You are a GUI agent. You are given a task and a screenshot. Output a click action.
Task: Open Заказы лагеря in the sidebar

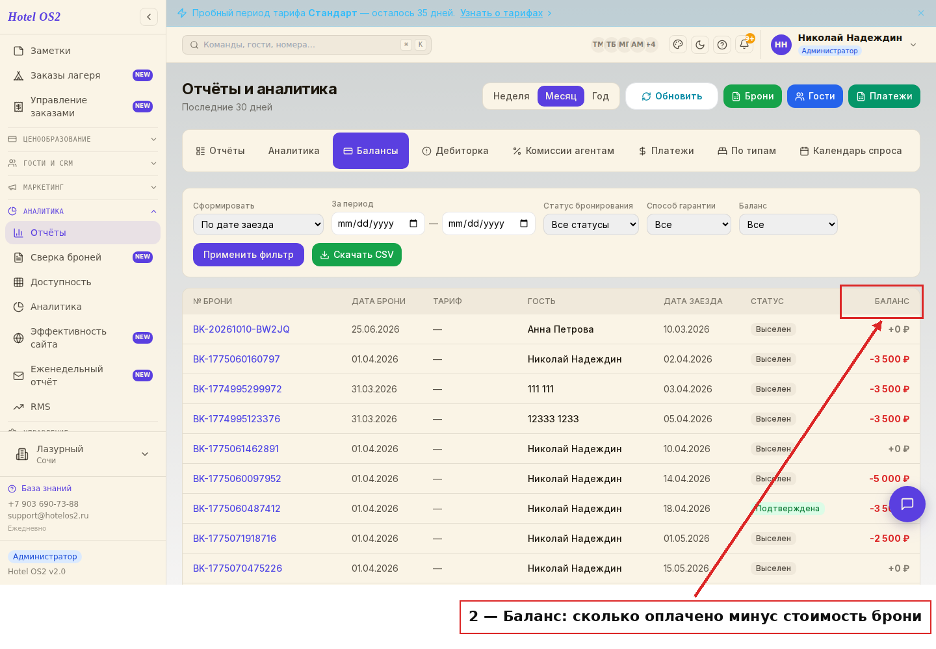point(83,75)
